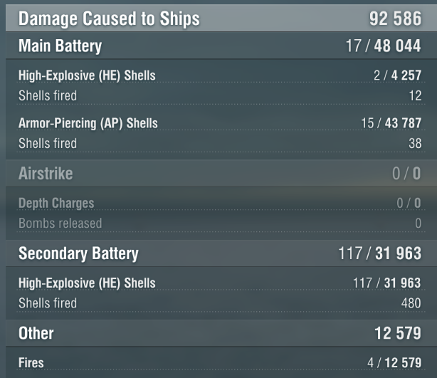Select main battery High-Explosive (HE) Shells row
This screenshot has width=437, height=378.
221,75
